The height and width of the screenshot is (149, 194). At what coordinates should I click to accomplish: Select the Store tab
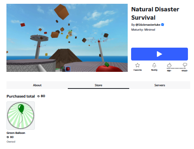tap(99, 85)
